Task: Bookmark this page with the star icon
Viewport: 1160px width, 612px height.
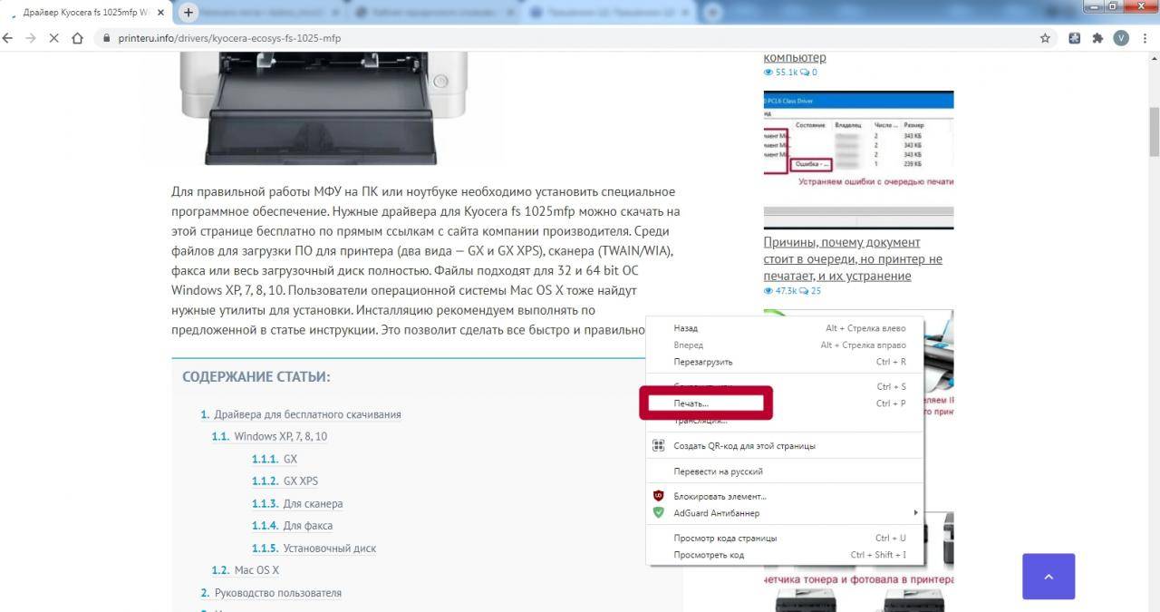Action: pyautogui.click(x=1045, y=38)
